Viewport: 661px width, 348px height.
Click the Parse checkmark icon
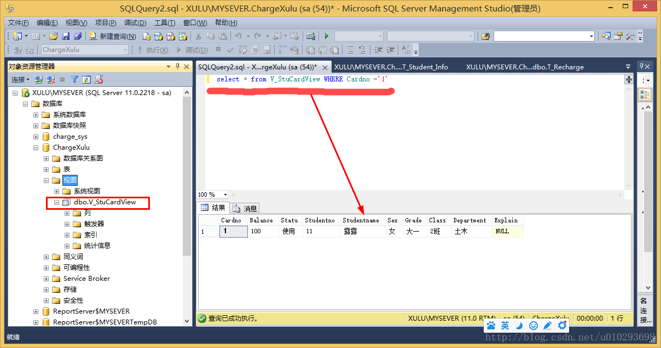pyautogui.click(x=229, y=50)
